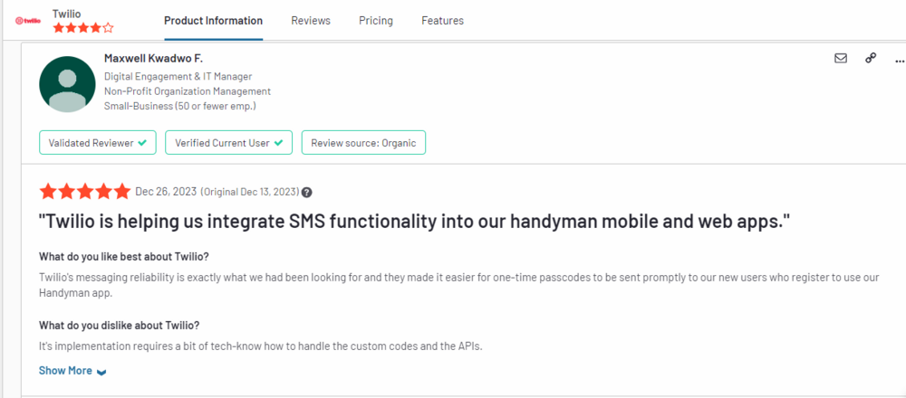Image resolution: width=906 pixels, height=398 pixels.
Task: Go to the Features tab
Action: click(x=443, y=21)
